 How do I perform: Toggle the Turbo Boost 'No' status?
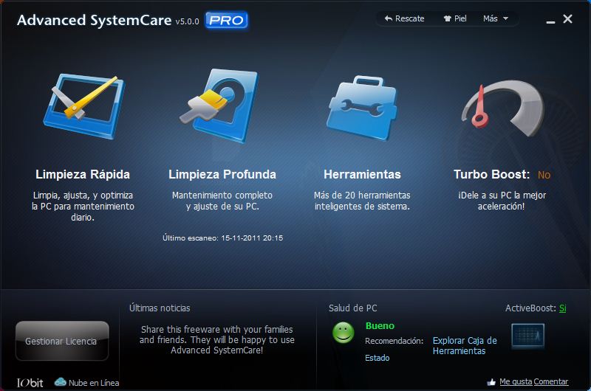(544, 175)
